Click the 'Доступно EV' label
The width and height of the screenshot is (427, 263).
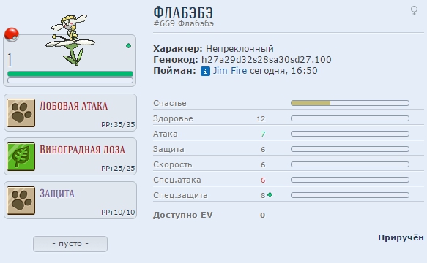click(182, 216)
